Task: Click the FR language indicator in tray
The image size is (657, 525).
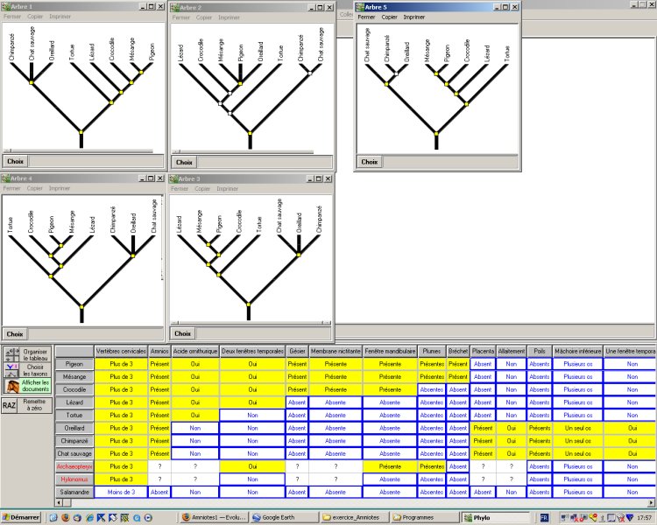Action: [x=544, y=517]
